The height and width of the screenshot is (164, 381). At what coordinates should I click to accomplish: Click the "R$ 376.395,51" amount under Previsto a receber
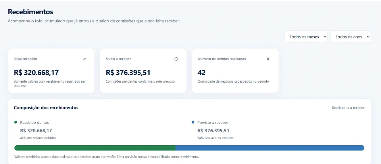pyautogui.click(x=214, y=131)
